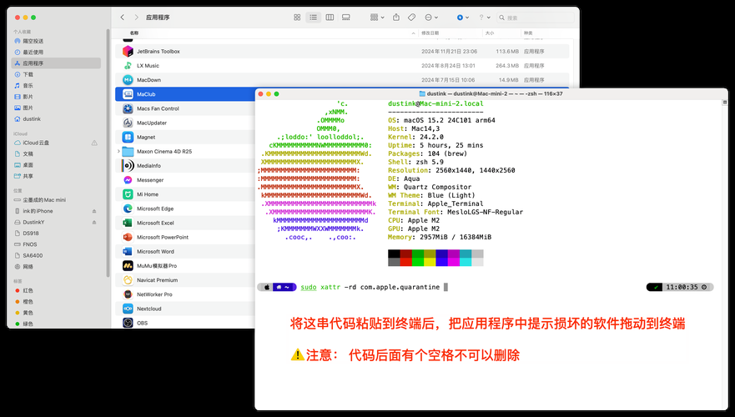The height and width of the screenshot is (417, 735).
Task: Go back with the left chevron
Action: pyautogui.click(x=123, y=18)
